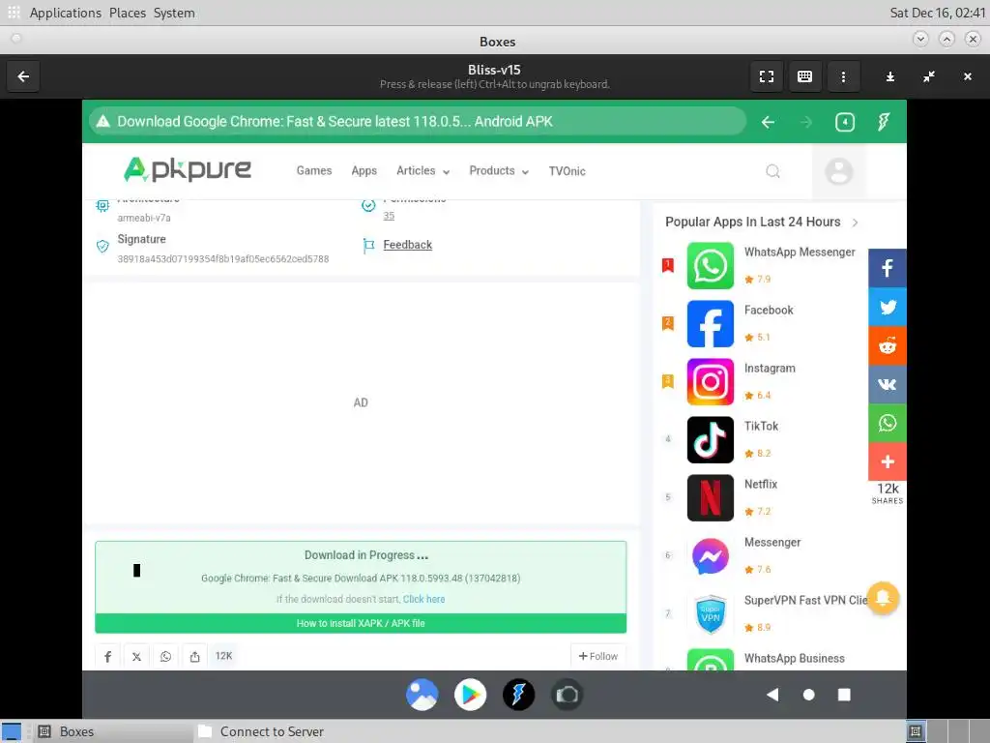Go back using Boxes back arrow
This screenshot has width=990, height=743.
(x=23, y=76)
